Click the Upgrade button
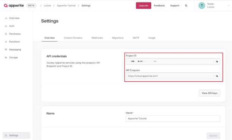 pyautogui.click(x=143, y=5)
